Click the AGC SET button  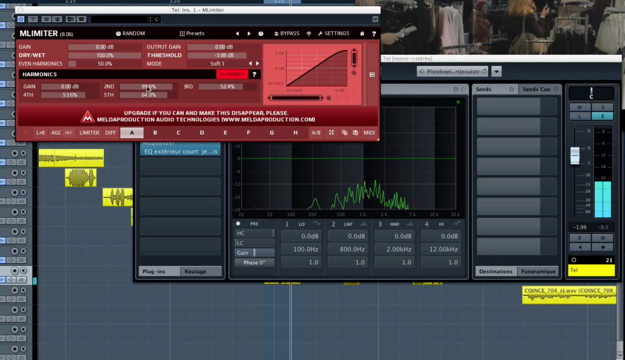tap(68, 133)
